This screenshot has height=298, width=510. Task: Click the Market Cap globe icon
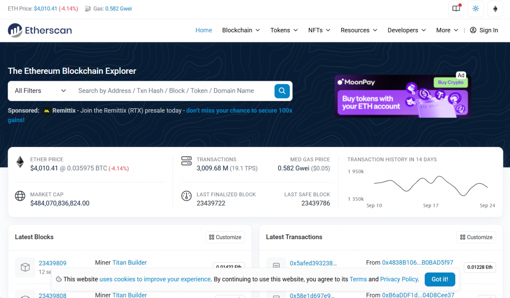20,196
